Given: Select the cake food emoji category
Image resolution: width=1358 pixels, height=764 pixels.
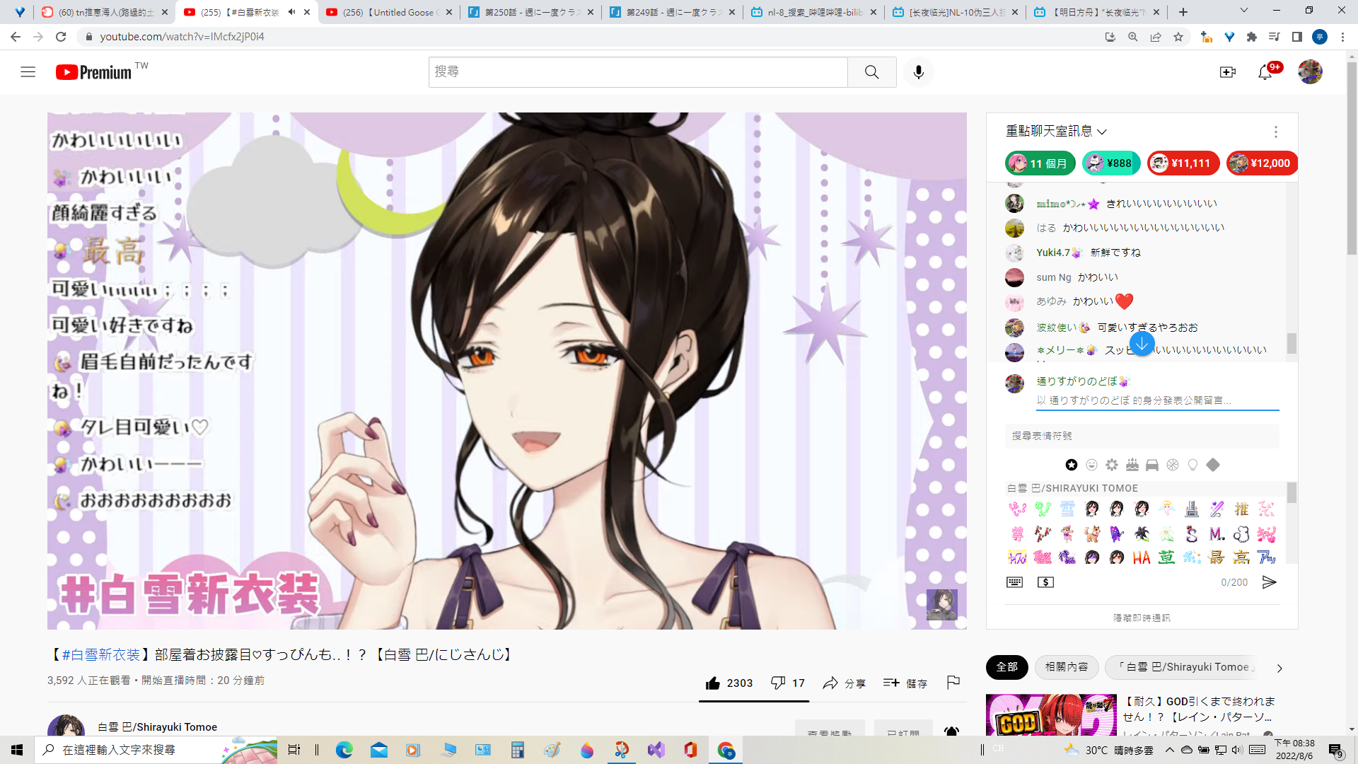Looking at the screenshot, I should [x=1132, y=465].
